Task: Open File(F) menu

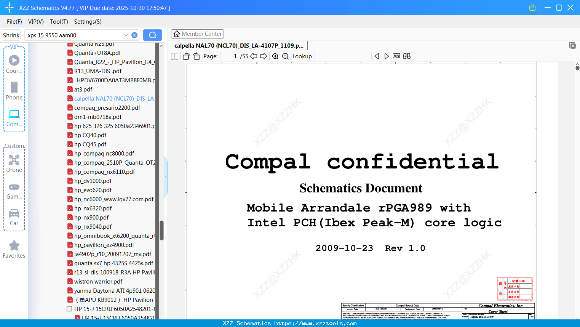Action: (14, 22)
